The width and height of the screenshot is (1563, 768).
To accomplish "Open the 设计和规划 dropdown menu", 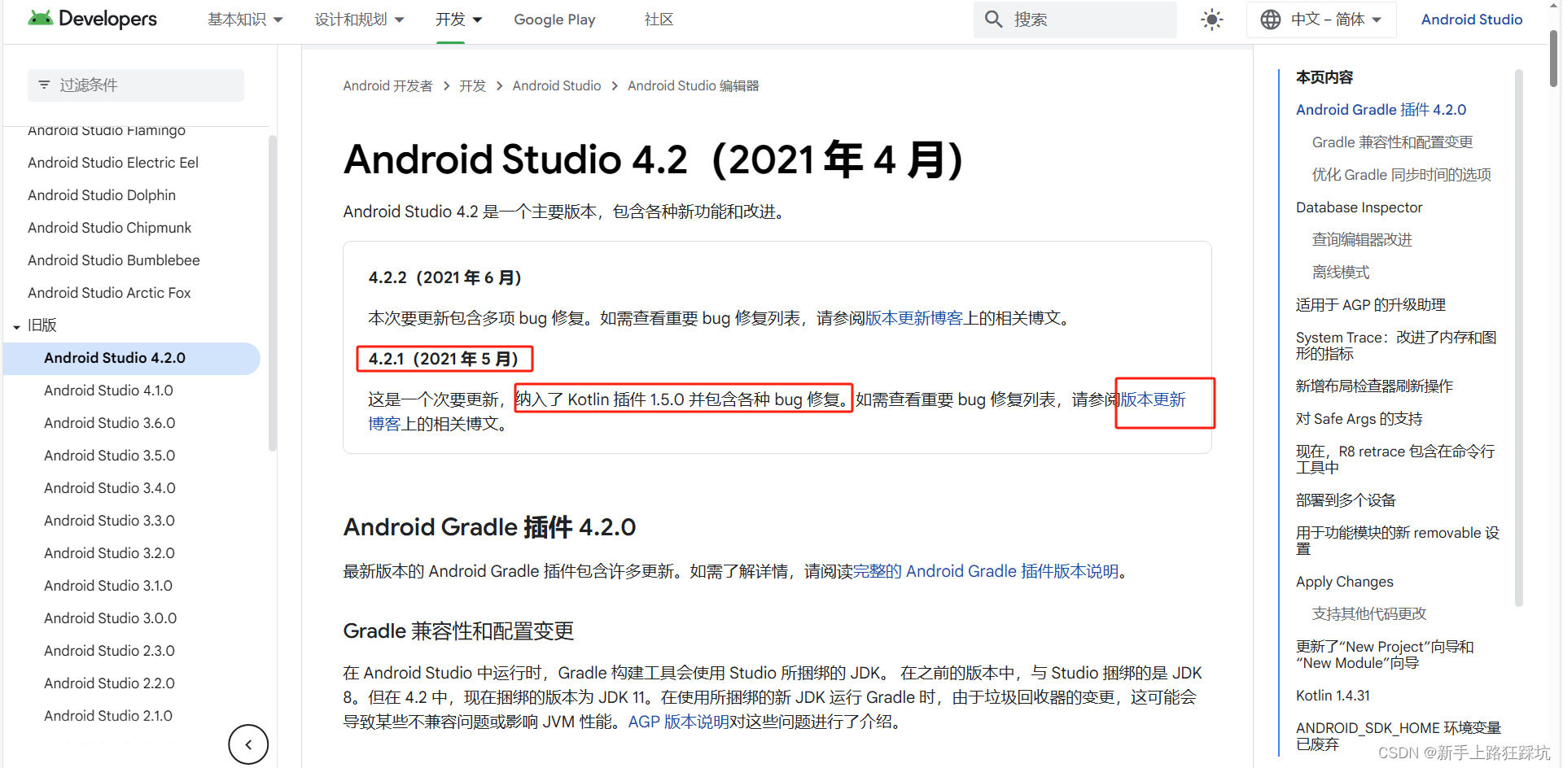I will click(x=359, y=20).
